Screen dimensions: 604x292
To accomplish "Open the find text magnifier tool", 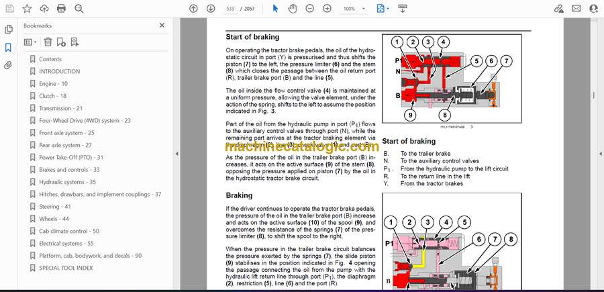I will pos(79,9).
